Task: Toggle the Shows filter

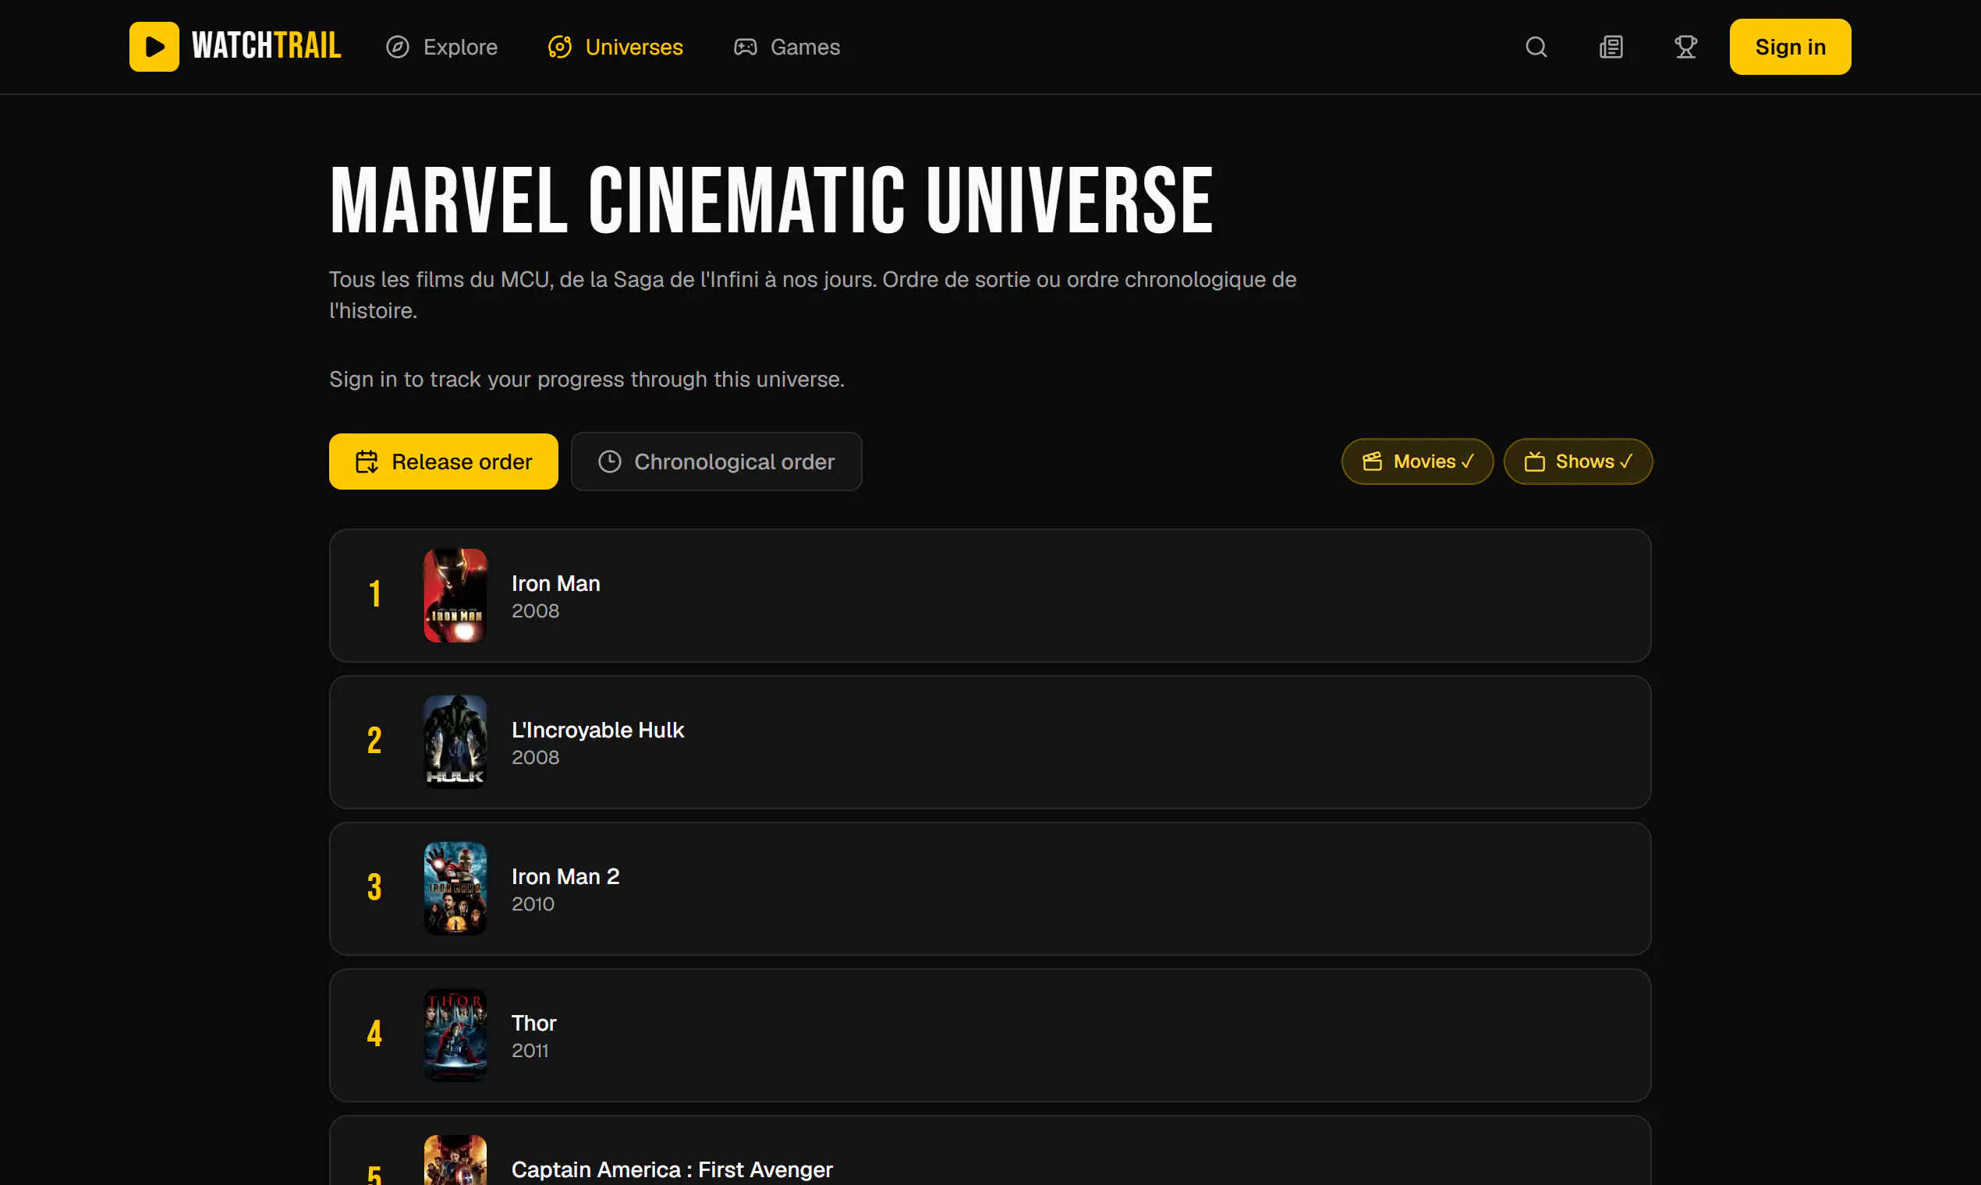Action: (1578, 462)
